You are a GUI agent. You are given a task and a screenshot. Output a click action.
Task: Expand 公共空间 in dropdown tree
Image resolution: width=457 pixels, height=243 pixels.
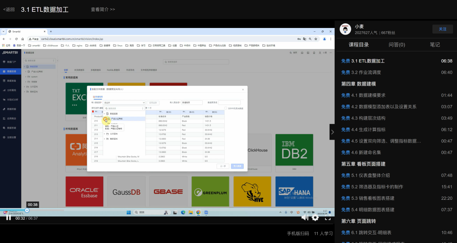tap(105, 134)
